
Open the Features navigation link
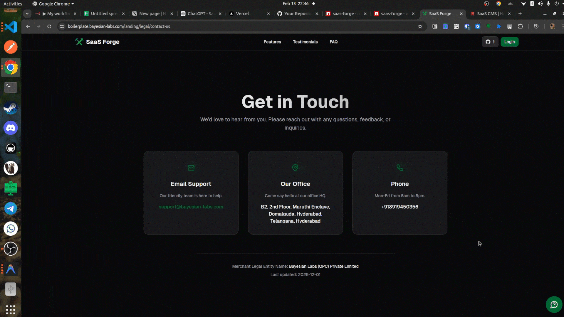coord(272,42)
